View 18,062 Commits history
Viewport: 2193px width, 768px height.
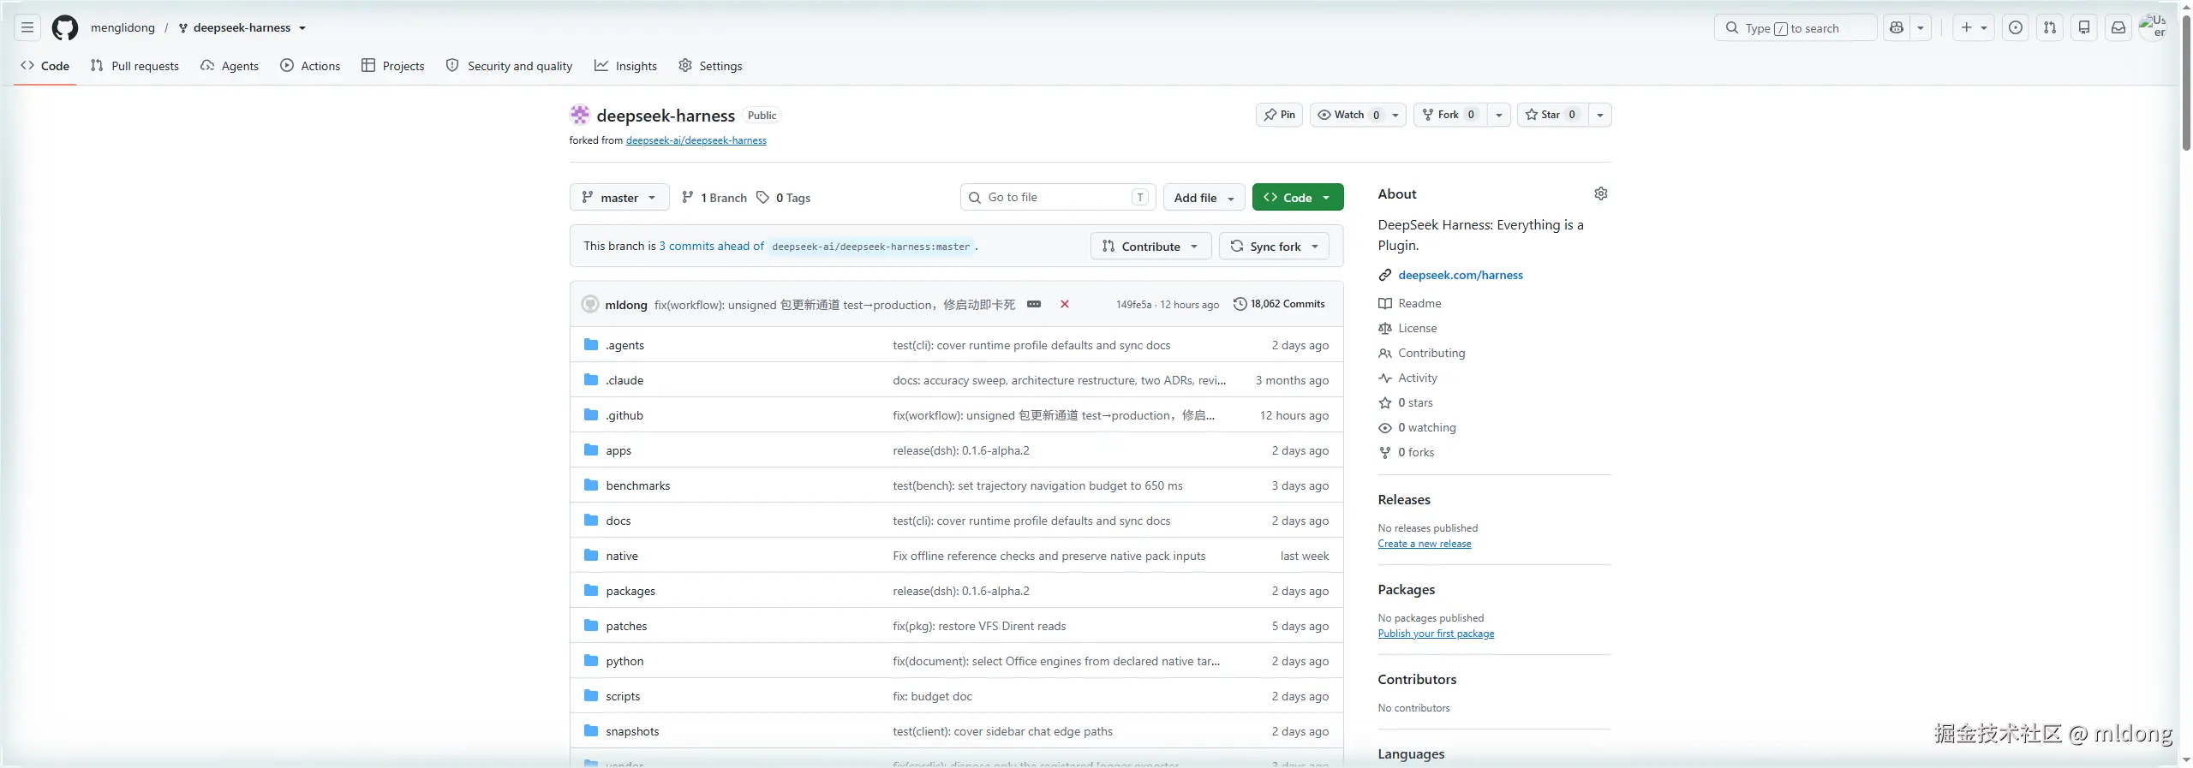[x=1279, y=304]
